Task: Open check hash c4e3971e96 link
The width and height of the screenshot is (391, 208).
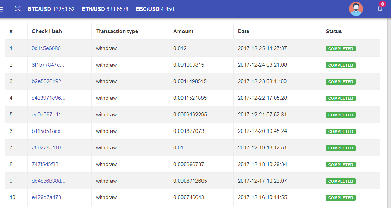Action: pos(48,98)
